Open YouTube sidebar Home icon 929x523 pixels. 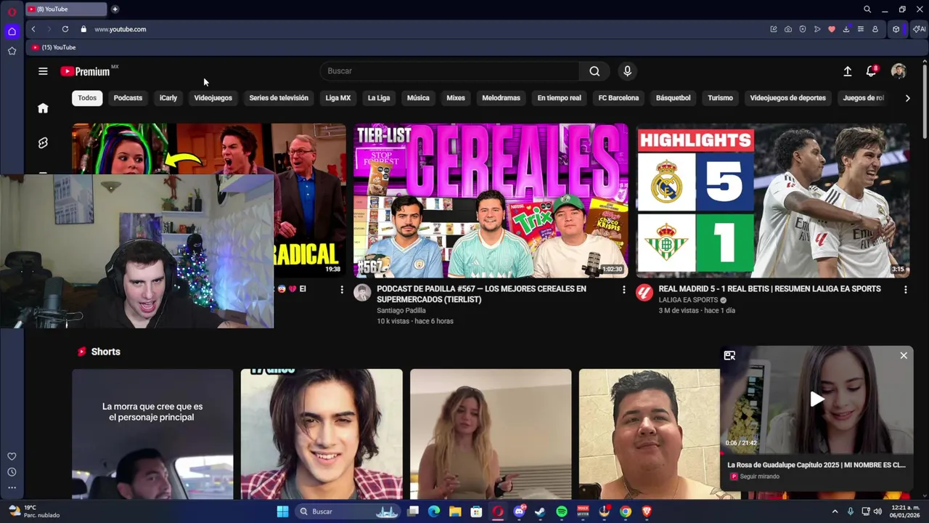pyautogui.click(x=43, y=108)
